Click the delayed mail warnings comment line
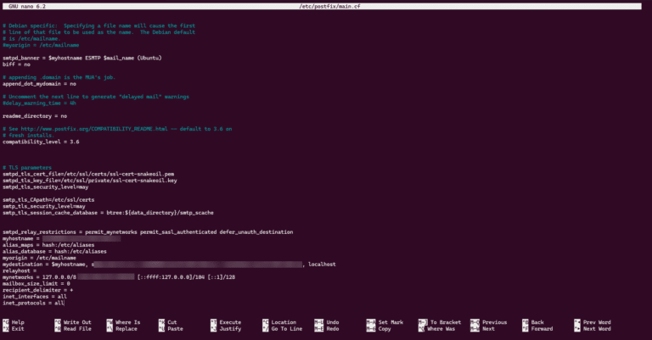This screenshot has width=652, height=340. pyautogui.click(x=96, y=97)
